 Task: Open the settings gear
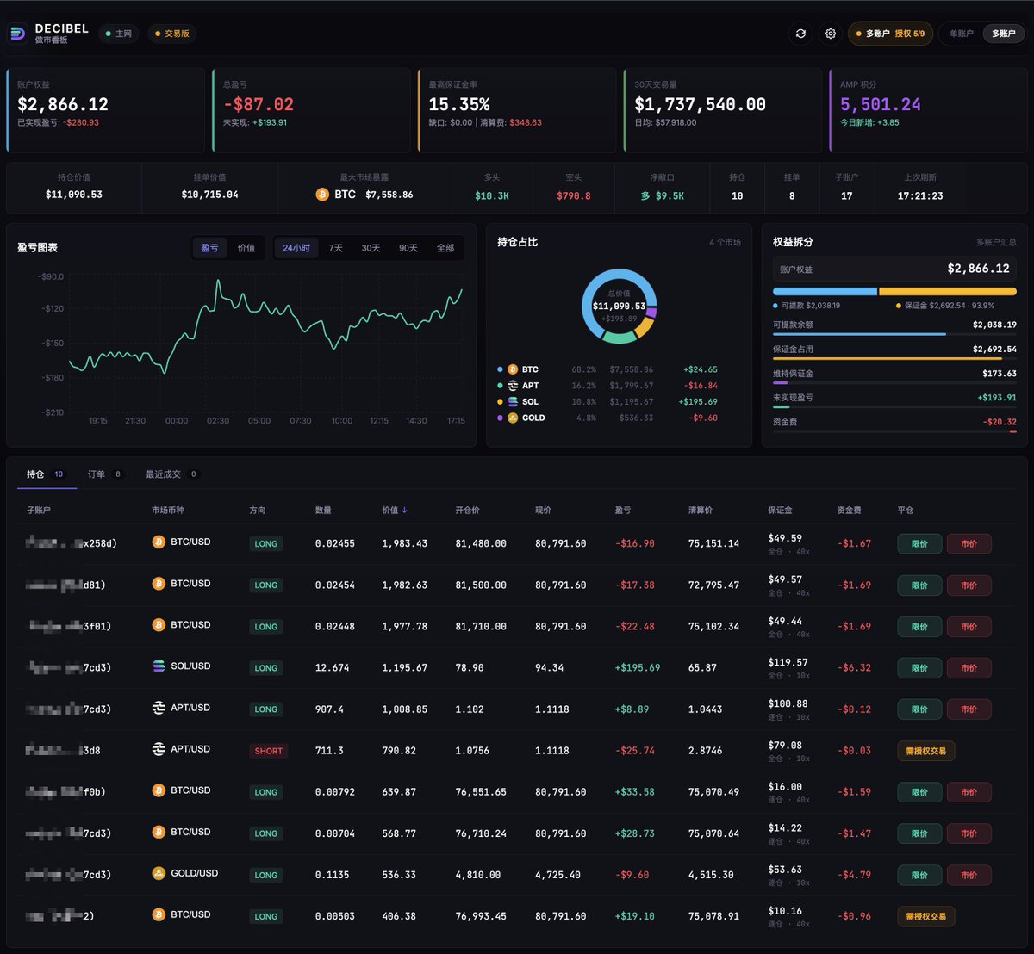click(x=831, y=34)
